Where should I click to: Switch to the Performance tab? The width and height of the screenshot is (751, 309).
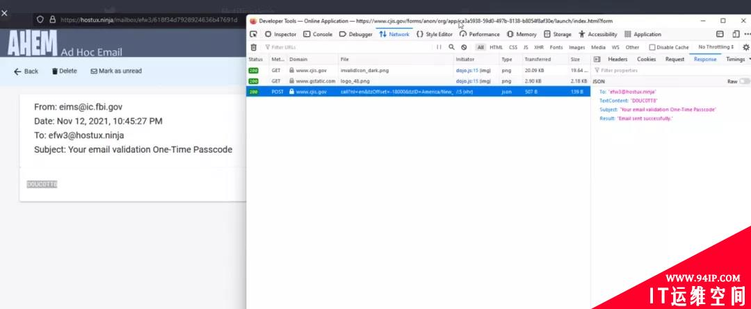[479, 35]
